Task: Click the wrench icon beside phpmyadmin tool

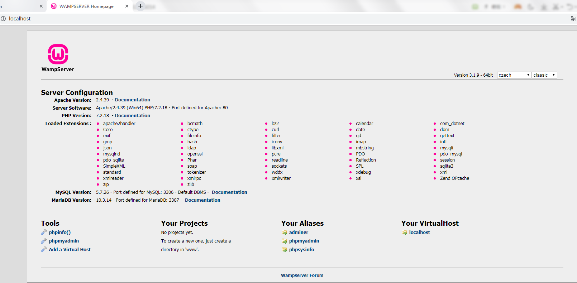Action: coord(44,241)
